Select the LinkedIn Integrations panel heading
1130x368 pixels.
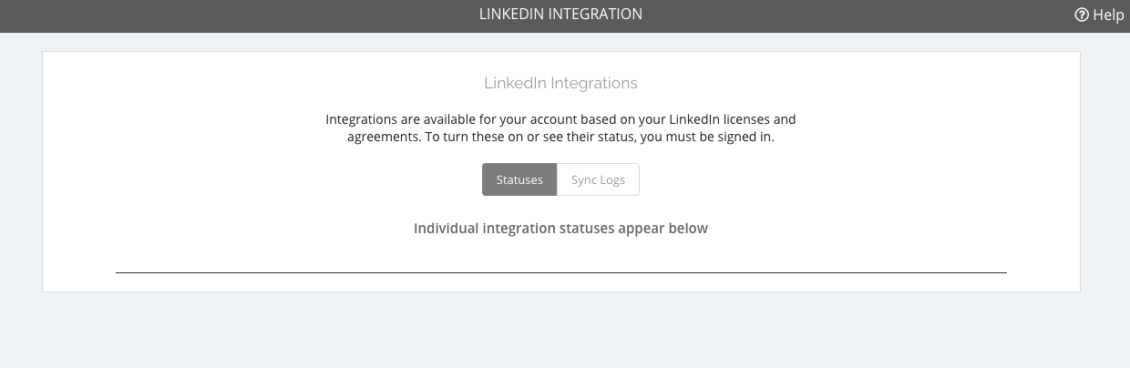(x=560, y=83)
